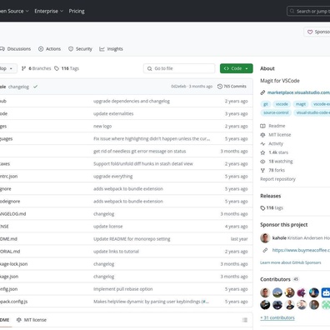Click the Security shield icon

tap(71, 49)
